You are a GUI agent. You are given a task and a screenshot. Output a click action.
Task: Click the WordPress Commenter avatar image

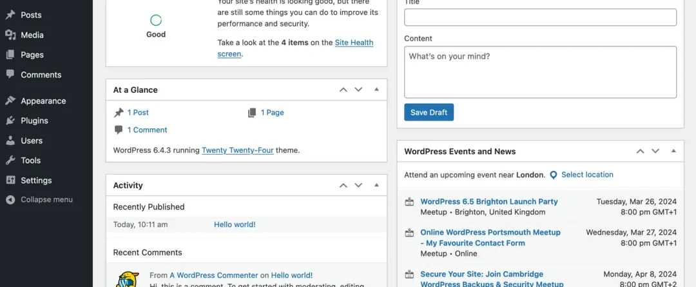click(x=128, y=279)
